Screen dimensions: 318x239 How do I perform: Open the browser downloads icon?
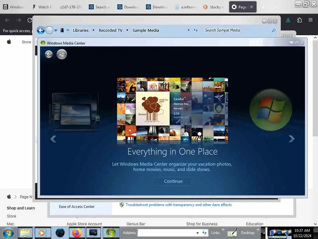[x=288, y=20]
